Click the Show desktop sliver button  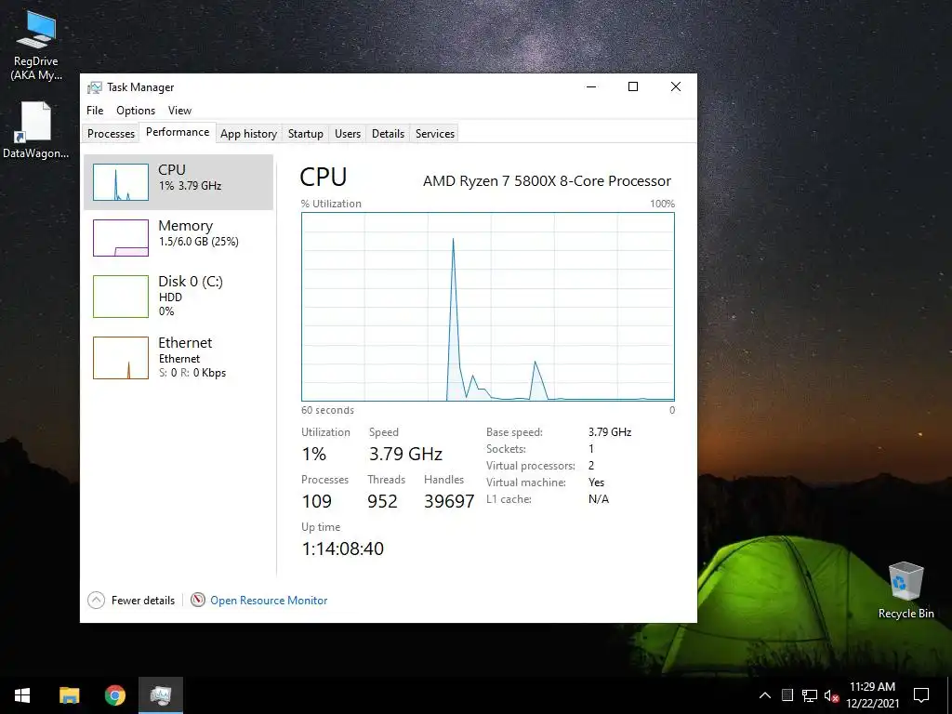point(949,695)
